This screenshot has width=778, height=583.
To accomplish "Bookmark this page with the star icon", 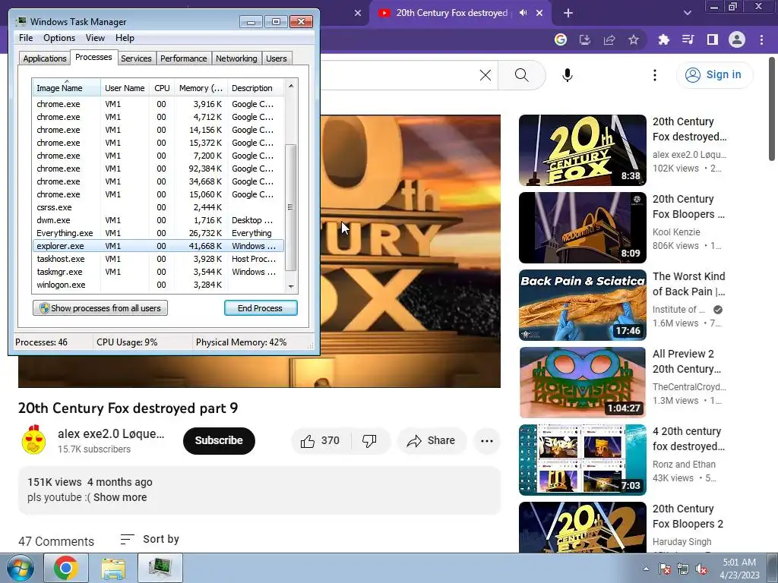I will 634,39.
